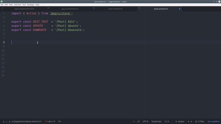Click line number 1 in the gutter

point(4,13)
